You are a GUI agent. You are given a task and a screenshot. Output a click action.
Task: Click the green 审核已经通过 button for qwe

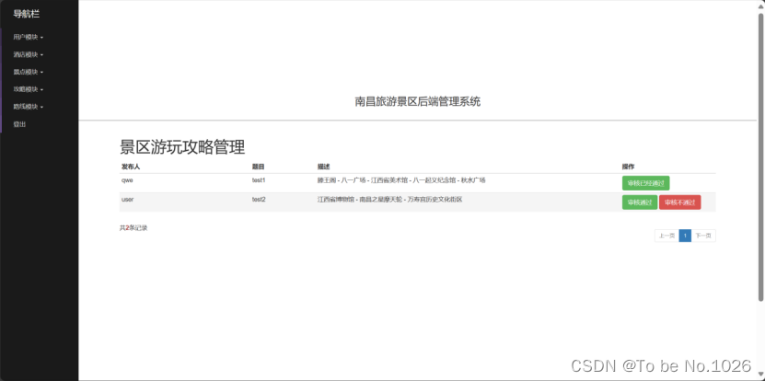(x=645, y=183)
